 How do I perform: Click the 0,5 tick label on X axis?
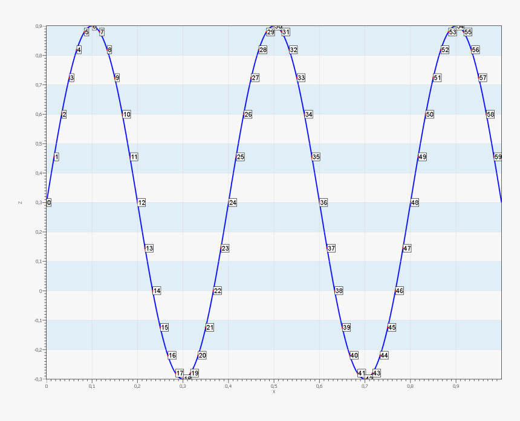click(x=274, y=385)
